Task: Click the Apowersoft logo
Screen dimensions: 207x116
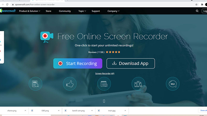Action: pos(8,11)
